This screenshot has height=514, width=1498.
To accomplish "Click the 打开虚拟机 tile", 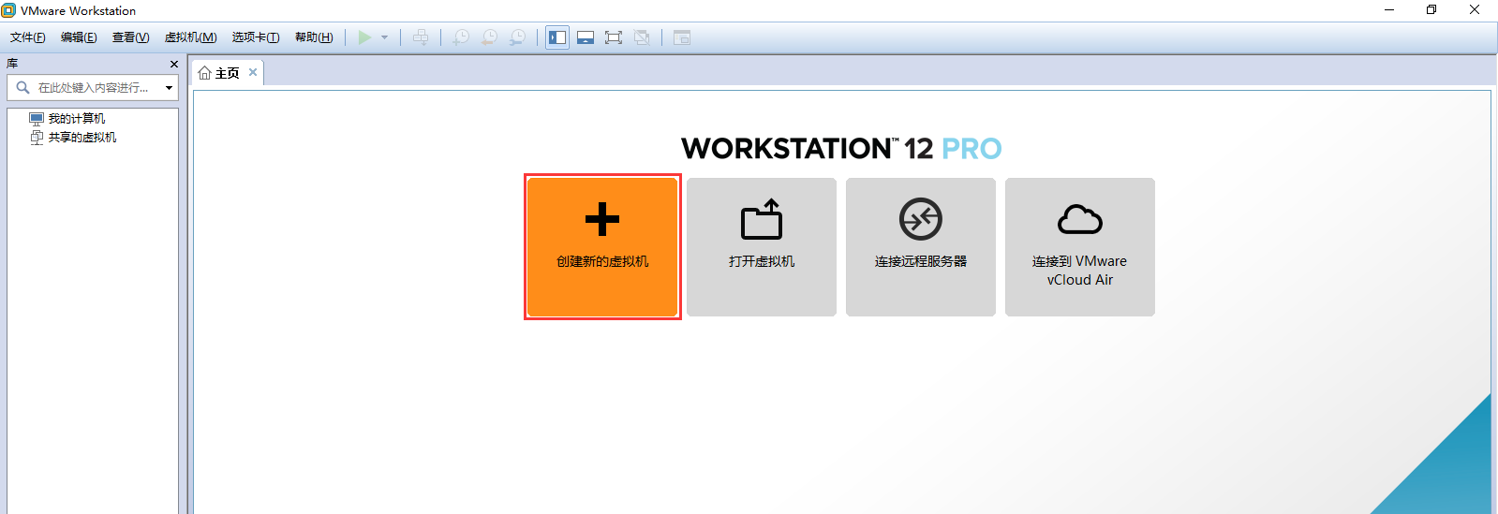I will pos(762,247).
